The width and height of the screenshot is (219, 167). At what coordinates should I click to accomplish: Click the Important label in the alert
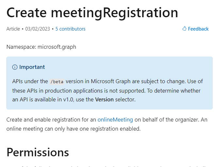[x=32, y=67]
